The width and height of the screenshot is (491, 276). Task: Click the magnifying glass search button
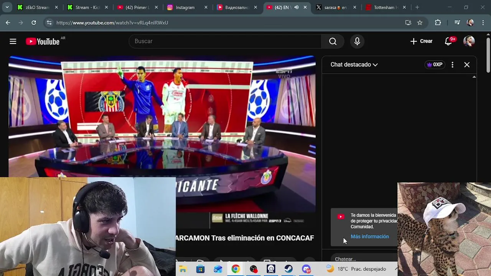pos(333,41)
